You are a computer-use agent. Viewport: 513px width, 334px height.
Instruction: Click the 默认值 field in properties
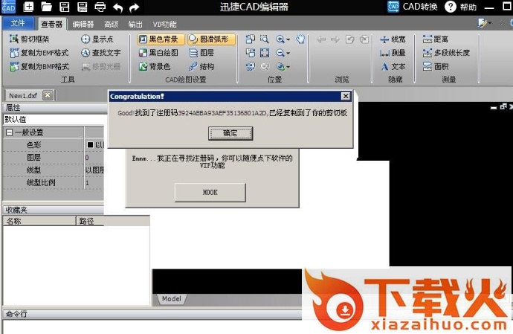pos(55,119)
